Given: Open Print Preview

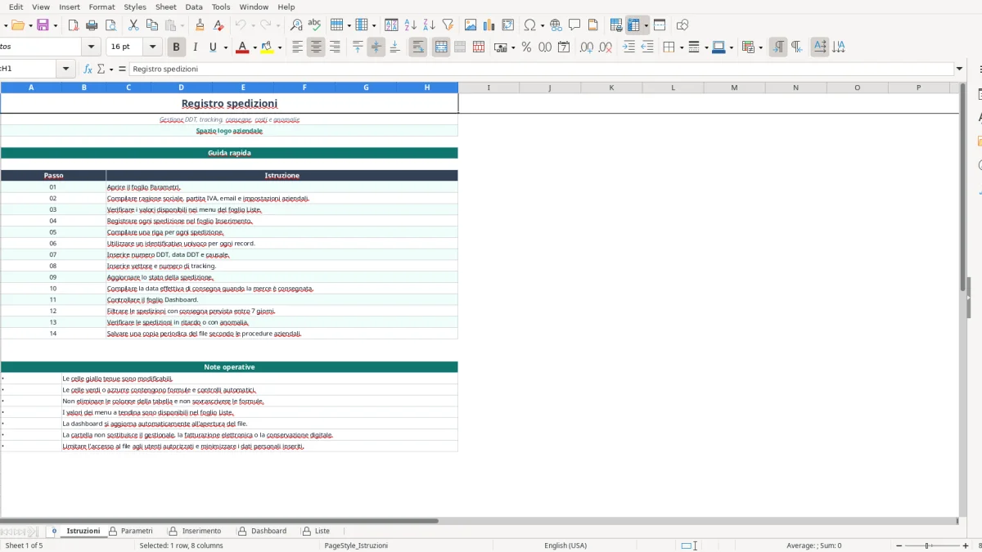Looking at the screenshot, I should coord(111,25).
